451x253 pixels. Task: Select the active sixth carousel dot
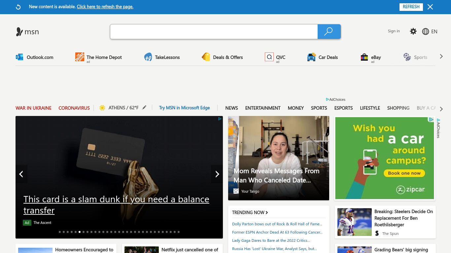(x=80, y=232)
